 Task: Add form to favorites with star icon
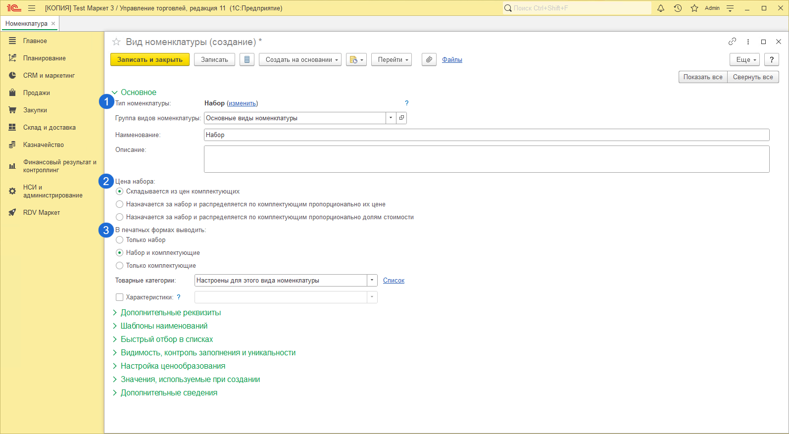coord(116,42)
